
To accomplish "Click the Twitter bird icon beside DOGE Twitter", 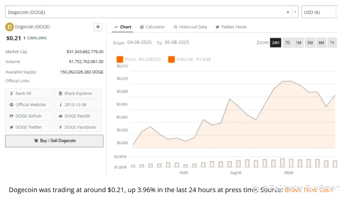I will point(11,127).
